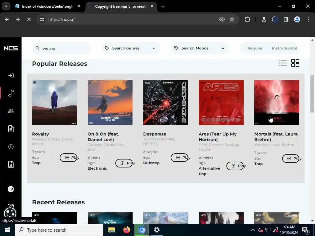Open the contact badge icon in the sidebar

tap(11, 164)
